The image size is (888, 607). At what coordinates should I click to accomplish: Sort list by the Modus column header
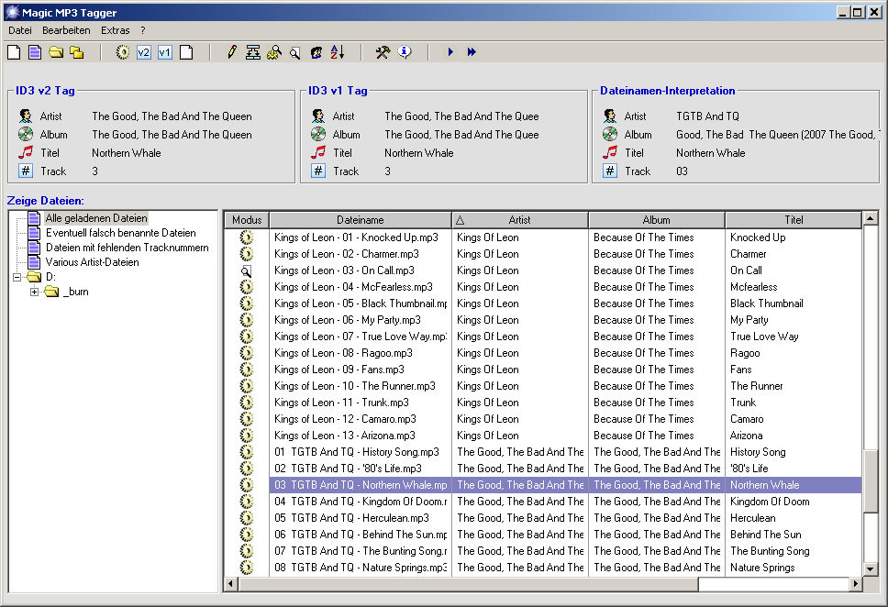(x=247, y=220)
